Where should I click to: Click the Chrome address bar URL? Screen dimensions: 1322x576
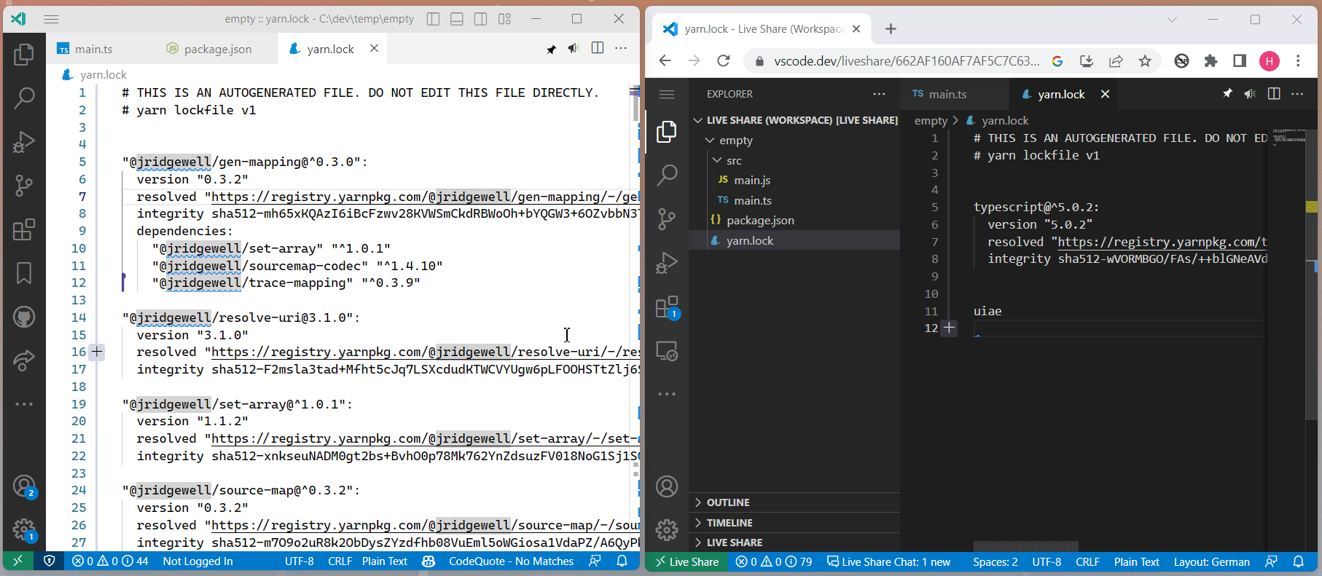pyautogui.click(x=907, y=61)
